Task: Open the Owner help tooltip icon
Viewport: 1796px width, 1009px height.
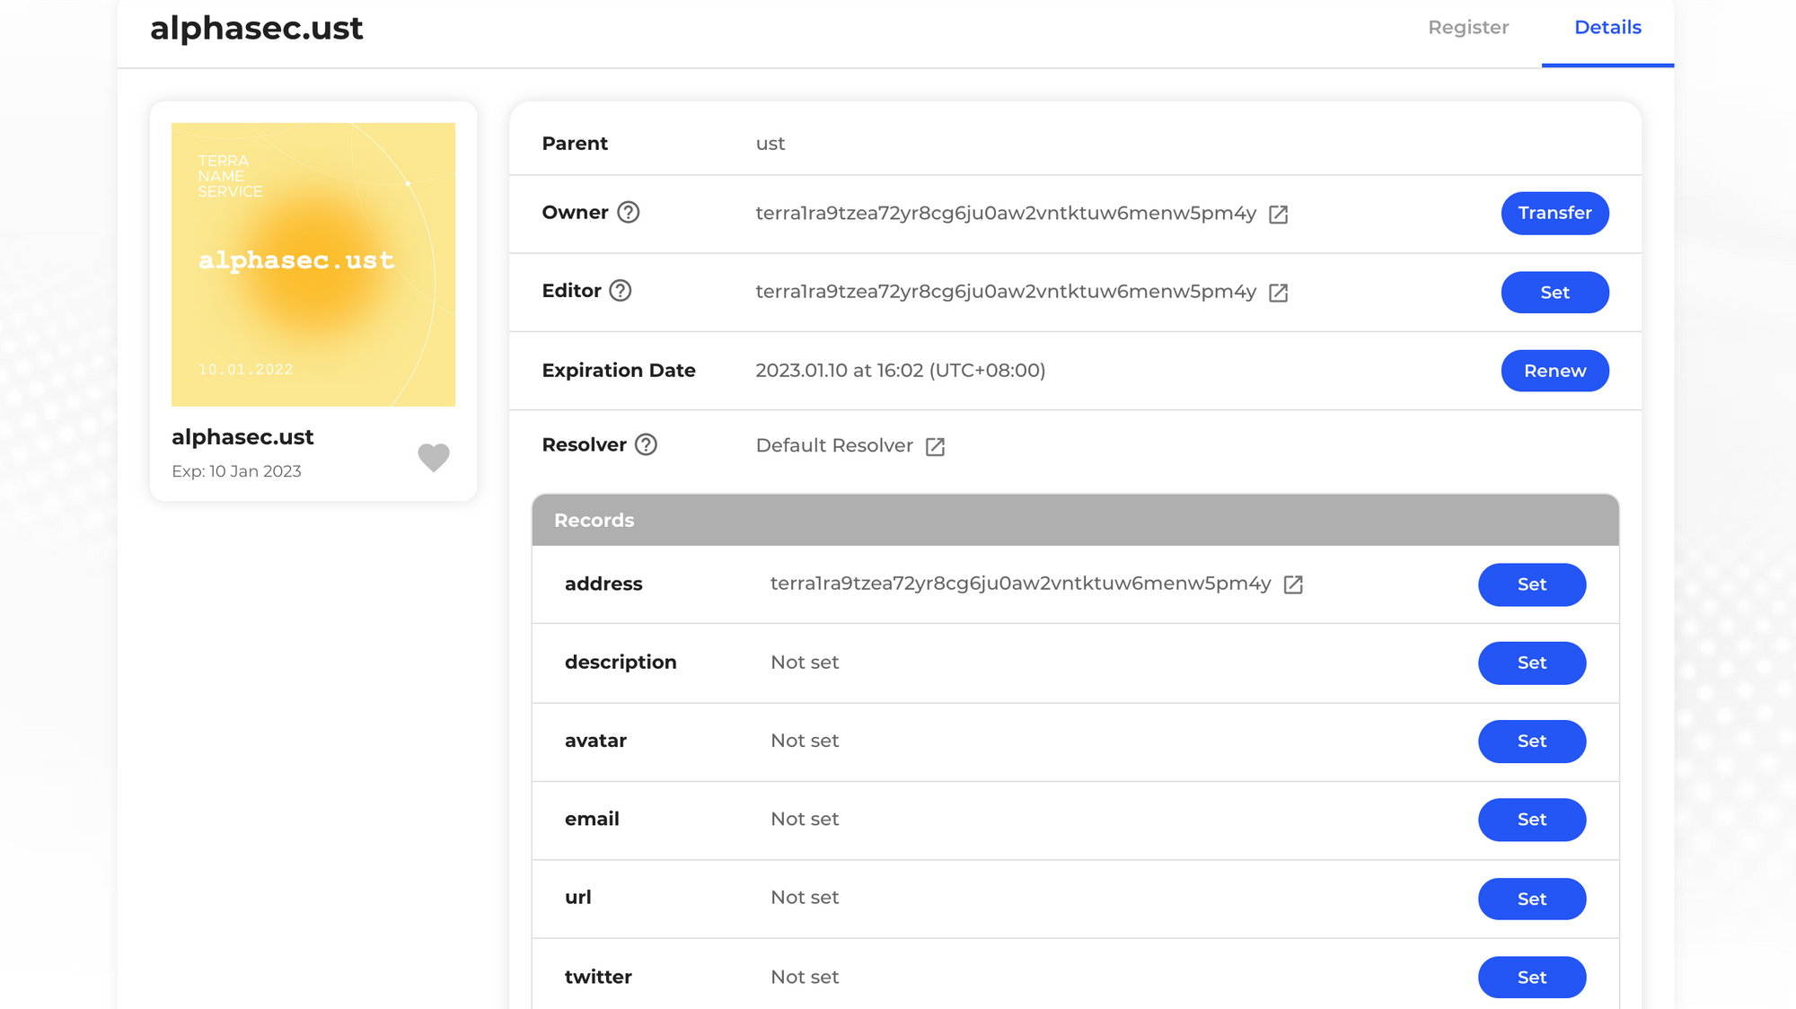Action: point(629,213)
